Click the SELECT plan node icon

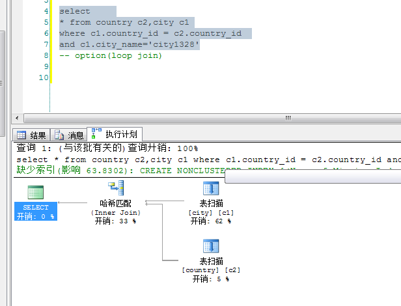[36, 192]
